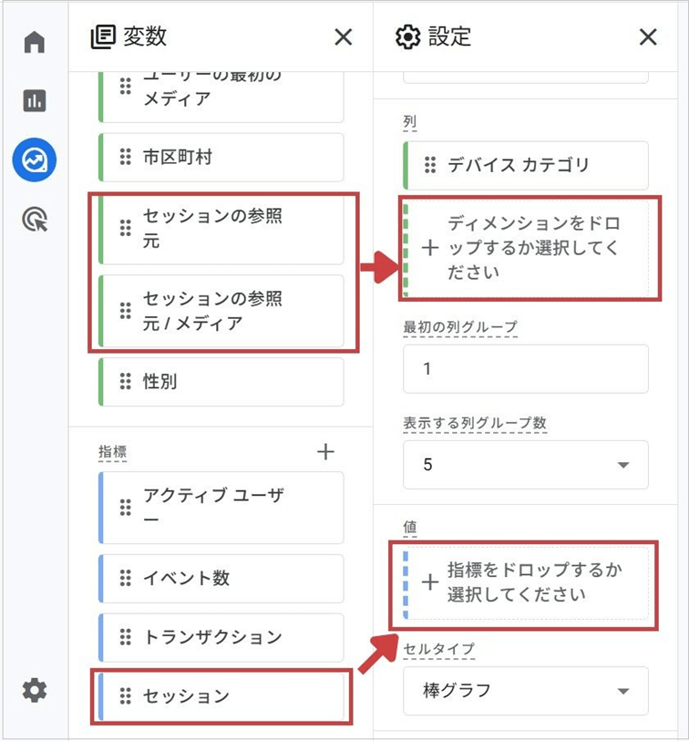
Task: Select the セッションの参照元 / メディア dimension
Action: tap(221, 311)
